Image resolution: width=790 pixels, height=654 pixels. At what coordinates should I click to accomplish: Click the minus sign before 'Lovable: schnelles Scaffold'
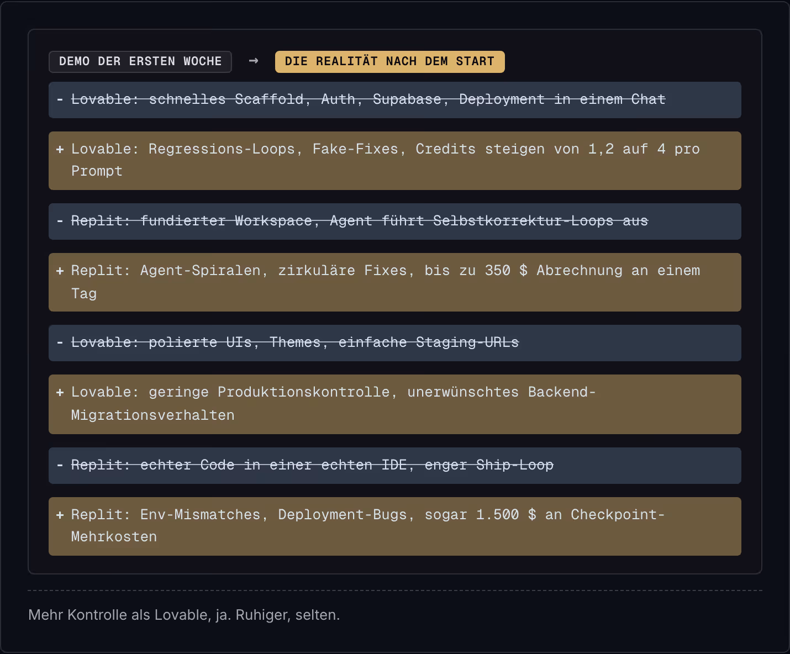pos(60,99)
